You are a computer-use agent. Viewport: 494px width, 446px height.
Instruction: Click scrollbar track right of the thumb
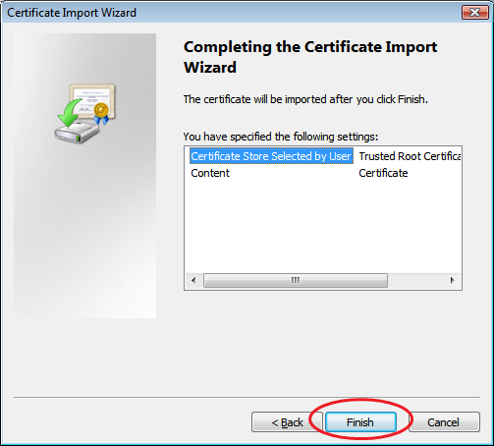416,280
